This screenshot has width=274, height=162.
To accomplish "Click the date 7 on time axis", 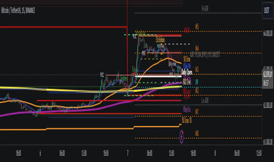I will pos(128,153).
